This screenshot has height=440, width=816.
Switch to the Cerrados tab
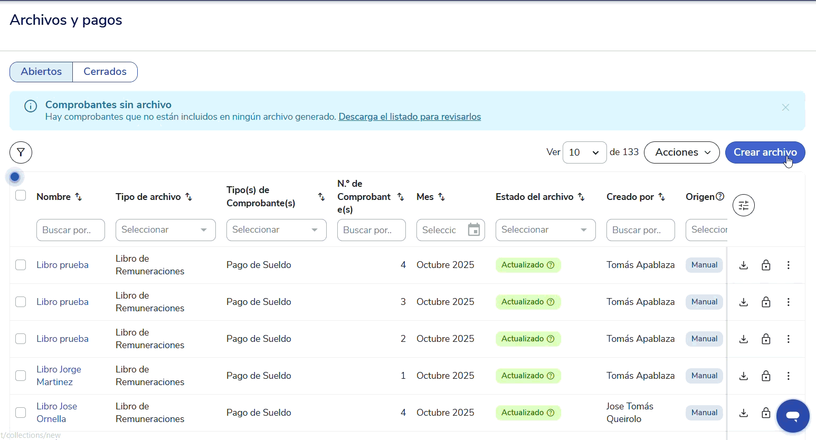point(105,72)
